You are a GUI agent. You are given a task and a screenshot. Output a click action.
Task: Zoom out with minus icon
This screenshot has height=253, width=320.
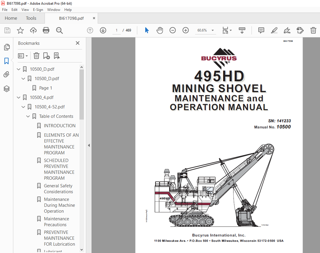pos(173,30)
